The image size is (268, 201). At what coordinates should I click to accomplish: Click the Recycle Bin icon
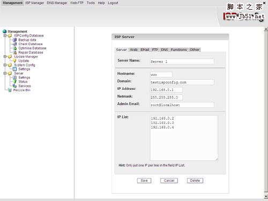[x=10, y=90]
